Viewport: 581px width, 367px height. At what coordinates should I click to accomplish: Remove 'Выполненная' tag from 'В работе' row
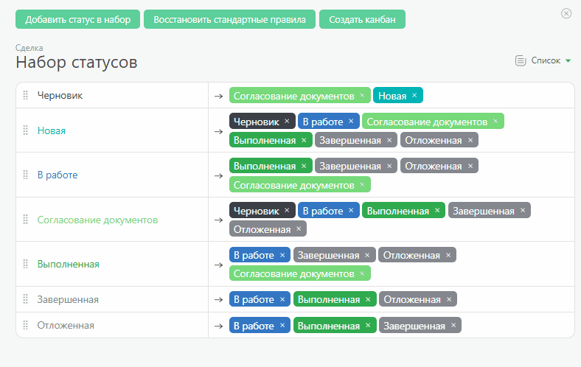click(x=304, y=166)
